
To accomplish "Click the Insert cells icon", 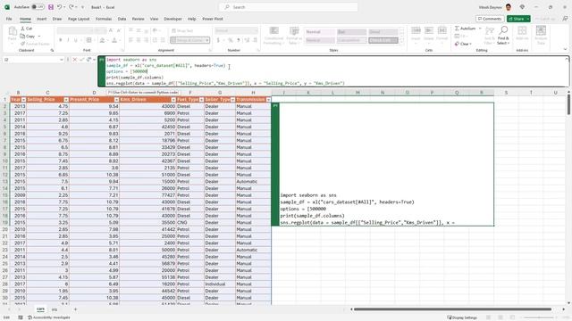I will (x=416, y=30).
